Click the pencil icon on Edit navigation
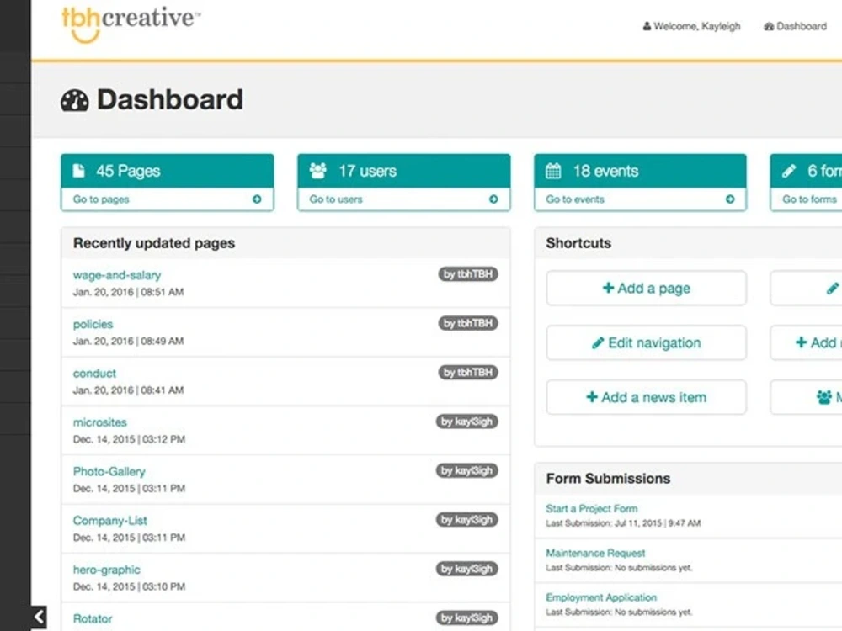842x631 pixels. (599, 342)
